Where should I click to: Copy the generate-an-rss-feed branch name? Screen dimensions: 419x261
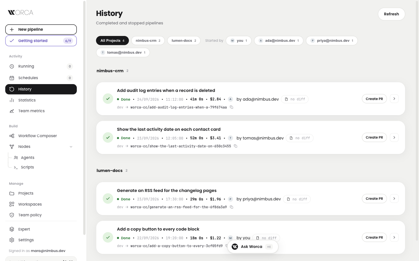click(x=232, y=207)
